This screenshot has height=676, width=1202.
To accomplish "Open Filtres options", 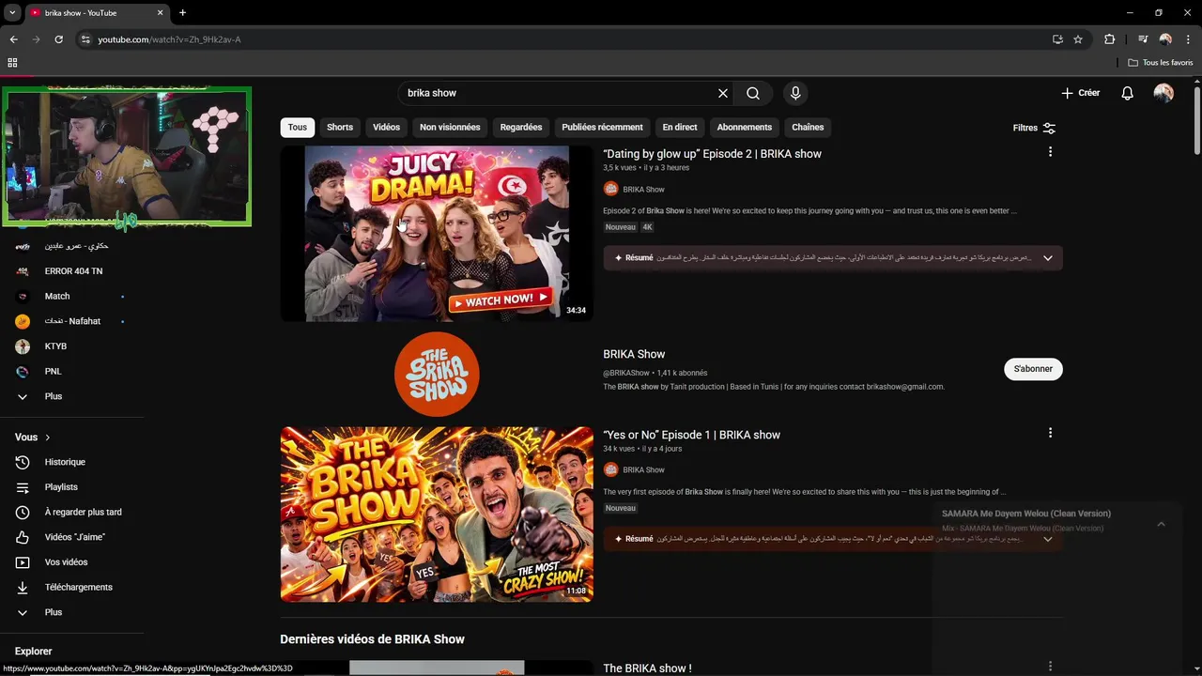I will tap(1034, 128).
